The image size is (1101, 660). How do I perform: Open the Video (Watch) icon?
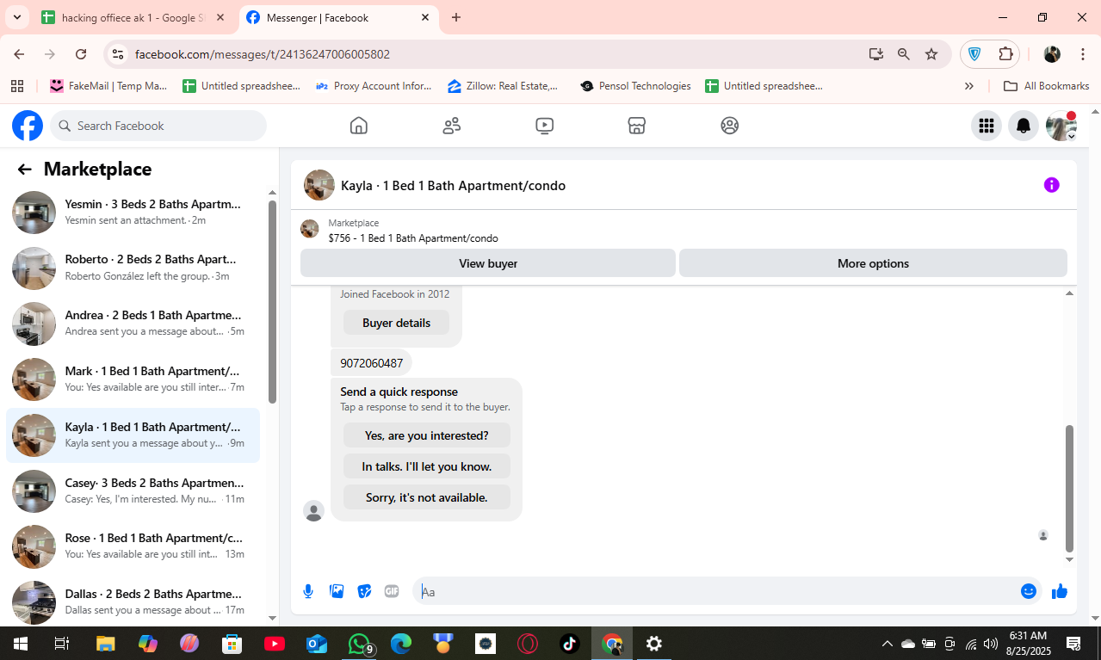pyautogui.click(x=544, y=126)
